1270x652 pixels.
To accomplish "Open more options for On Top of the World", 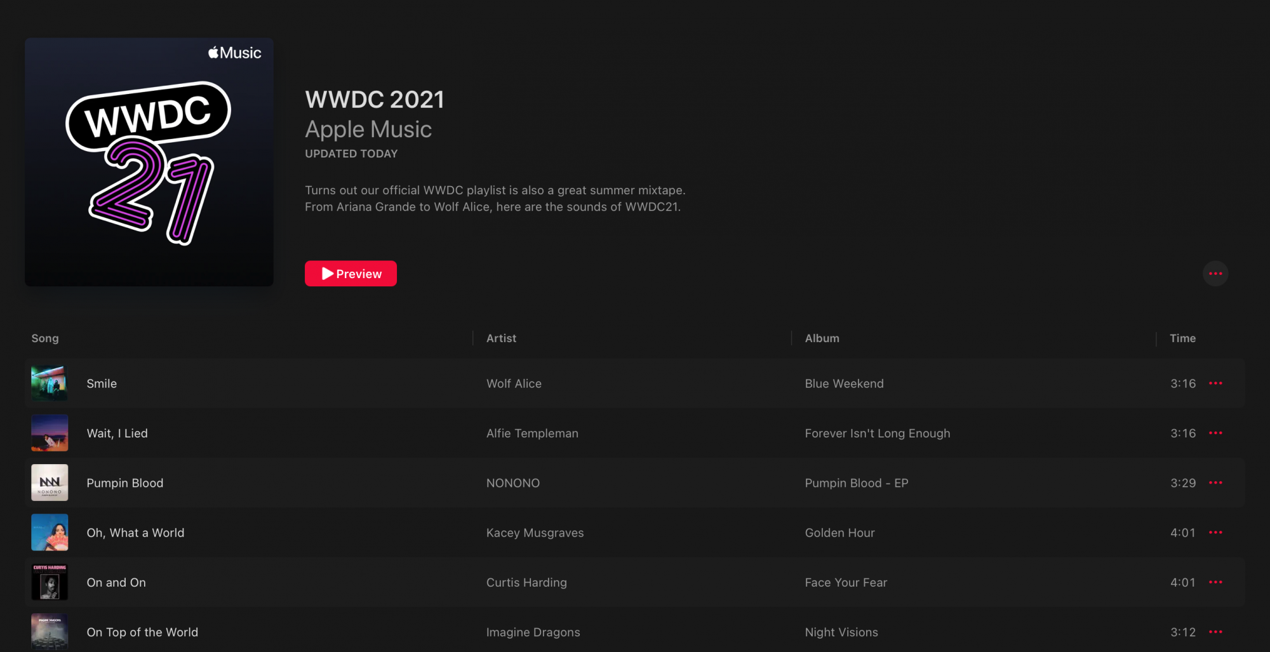I will [1215, 632].
